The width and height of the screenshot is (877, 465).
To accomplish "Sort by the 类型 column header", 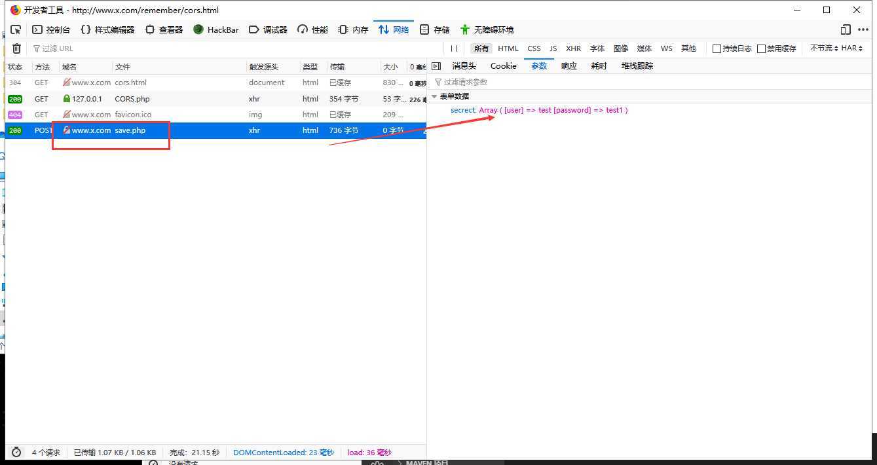I will (x=314, y=67).
